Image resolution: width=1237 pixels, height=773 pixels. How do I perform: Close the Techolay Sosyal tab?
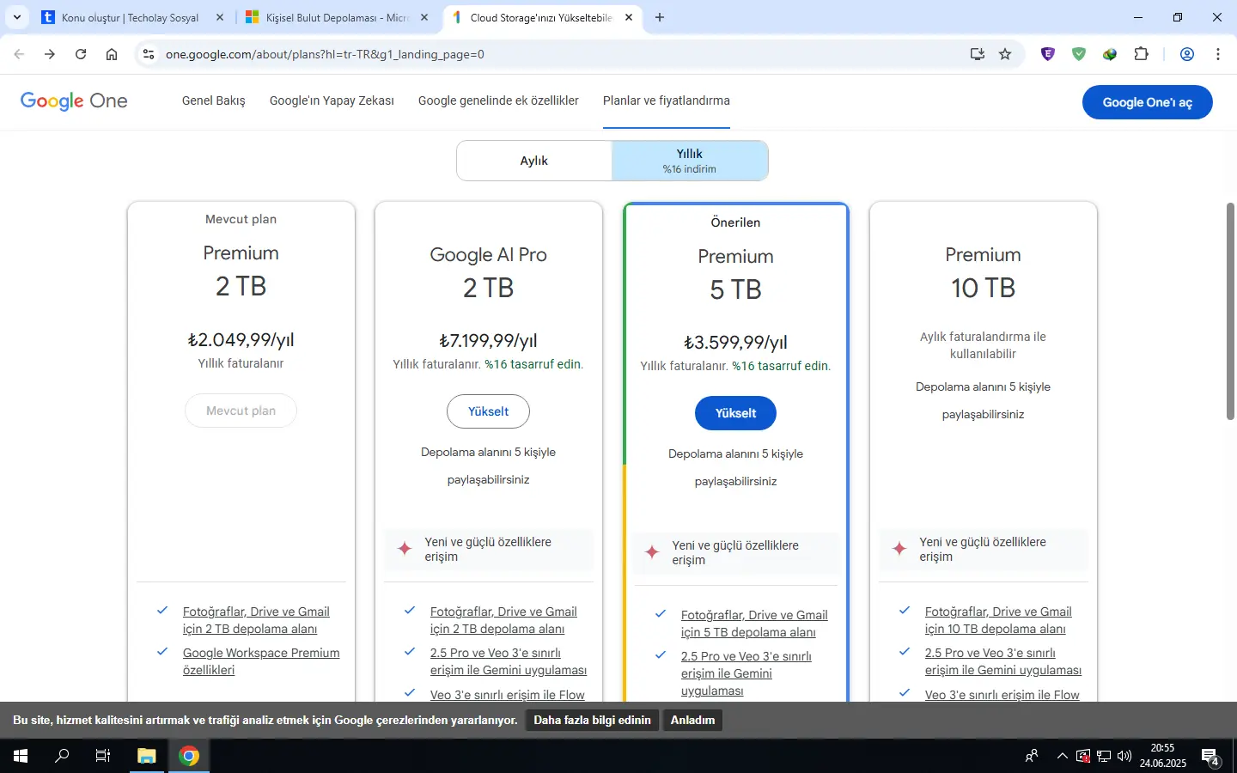click(220, 17)
